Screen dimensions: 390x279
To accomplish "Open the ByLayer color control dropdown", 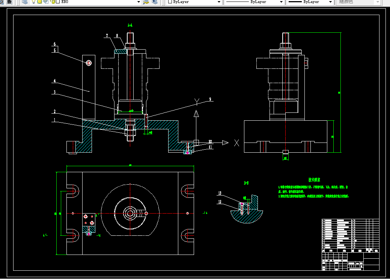I will 219,2.
